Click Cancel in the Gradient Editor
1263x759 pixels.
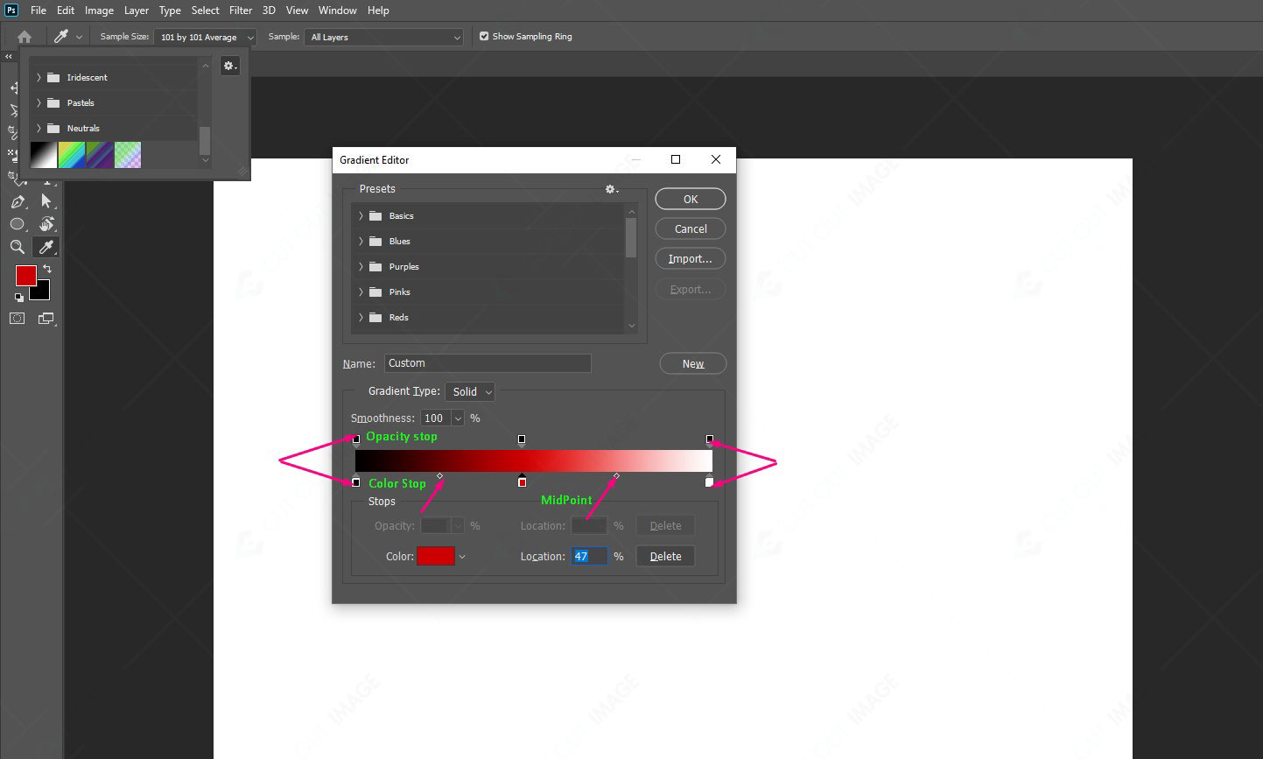click(x=691, y=228)
